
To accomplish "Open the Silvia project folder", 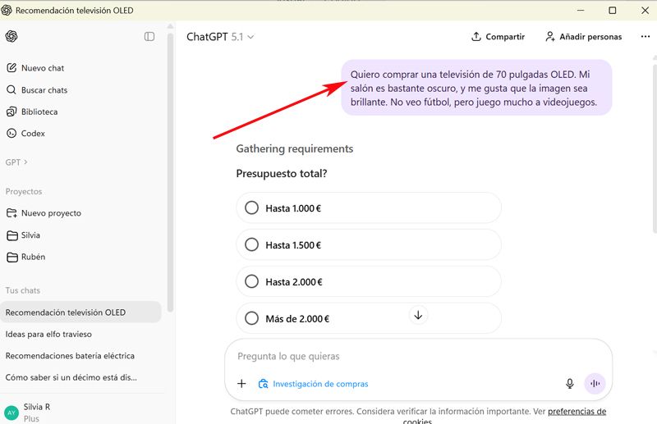I will click(24, 235).
